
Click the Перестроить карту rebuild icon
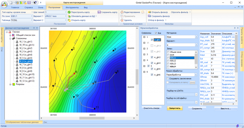[69, 12]
